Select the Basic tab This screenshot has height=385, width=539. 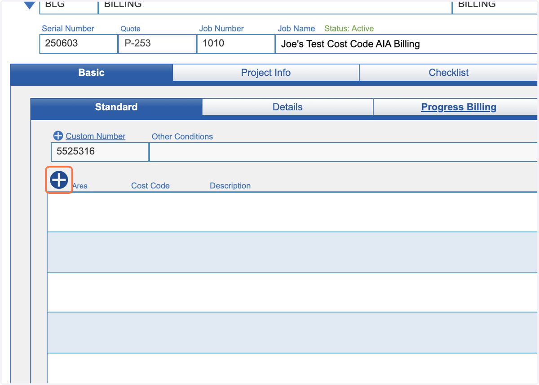91,73
